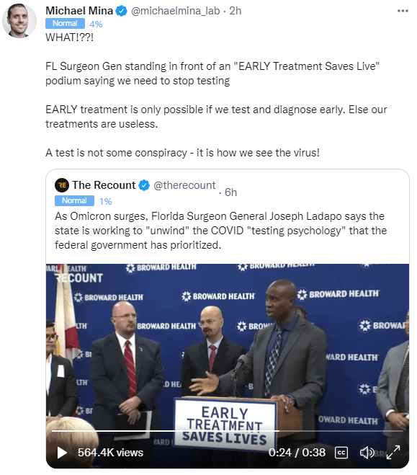This screenshot has height=475, width=417.
Task: Open The Recount display name
Action: tap(104, 185)
